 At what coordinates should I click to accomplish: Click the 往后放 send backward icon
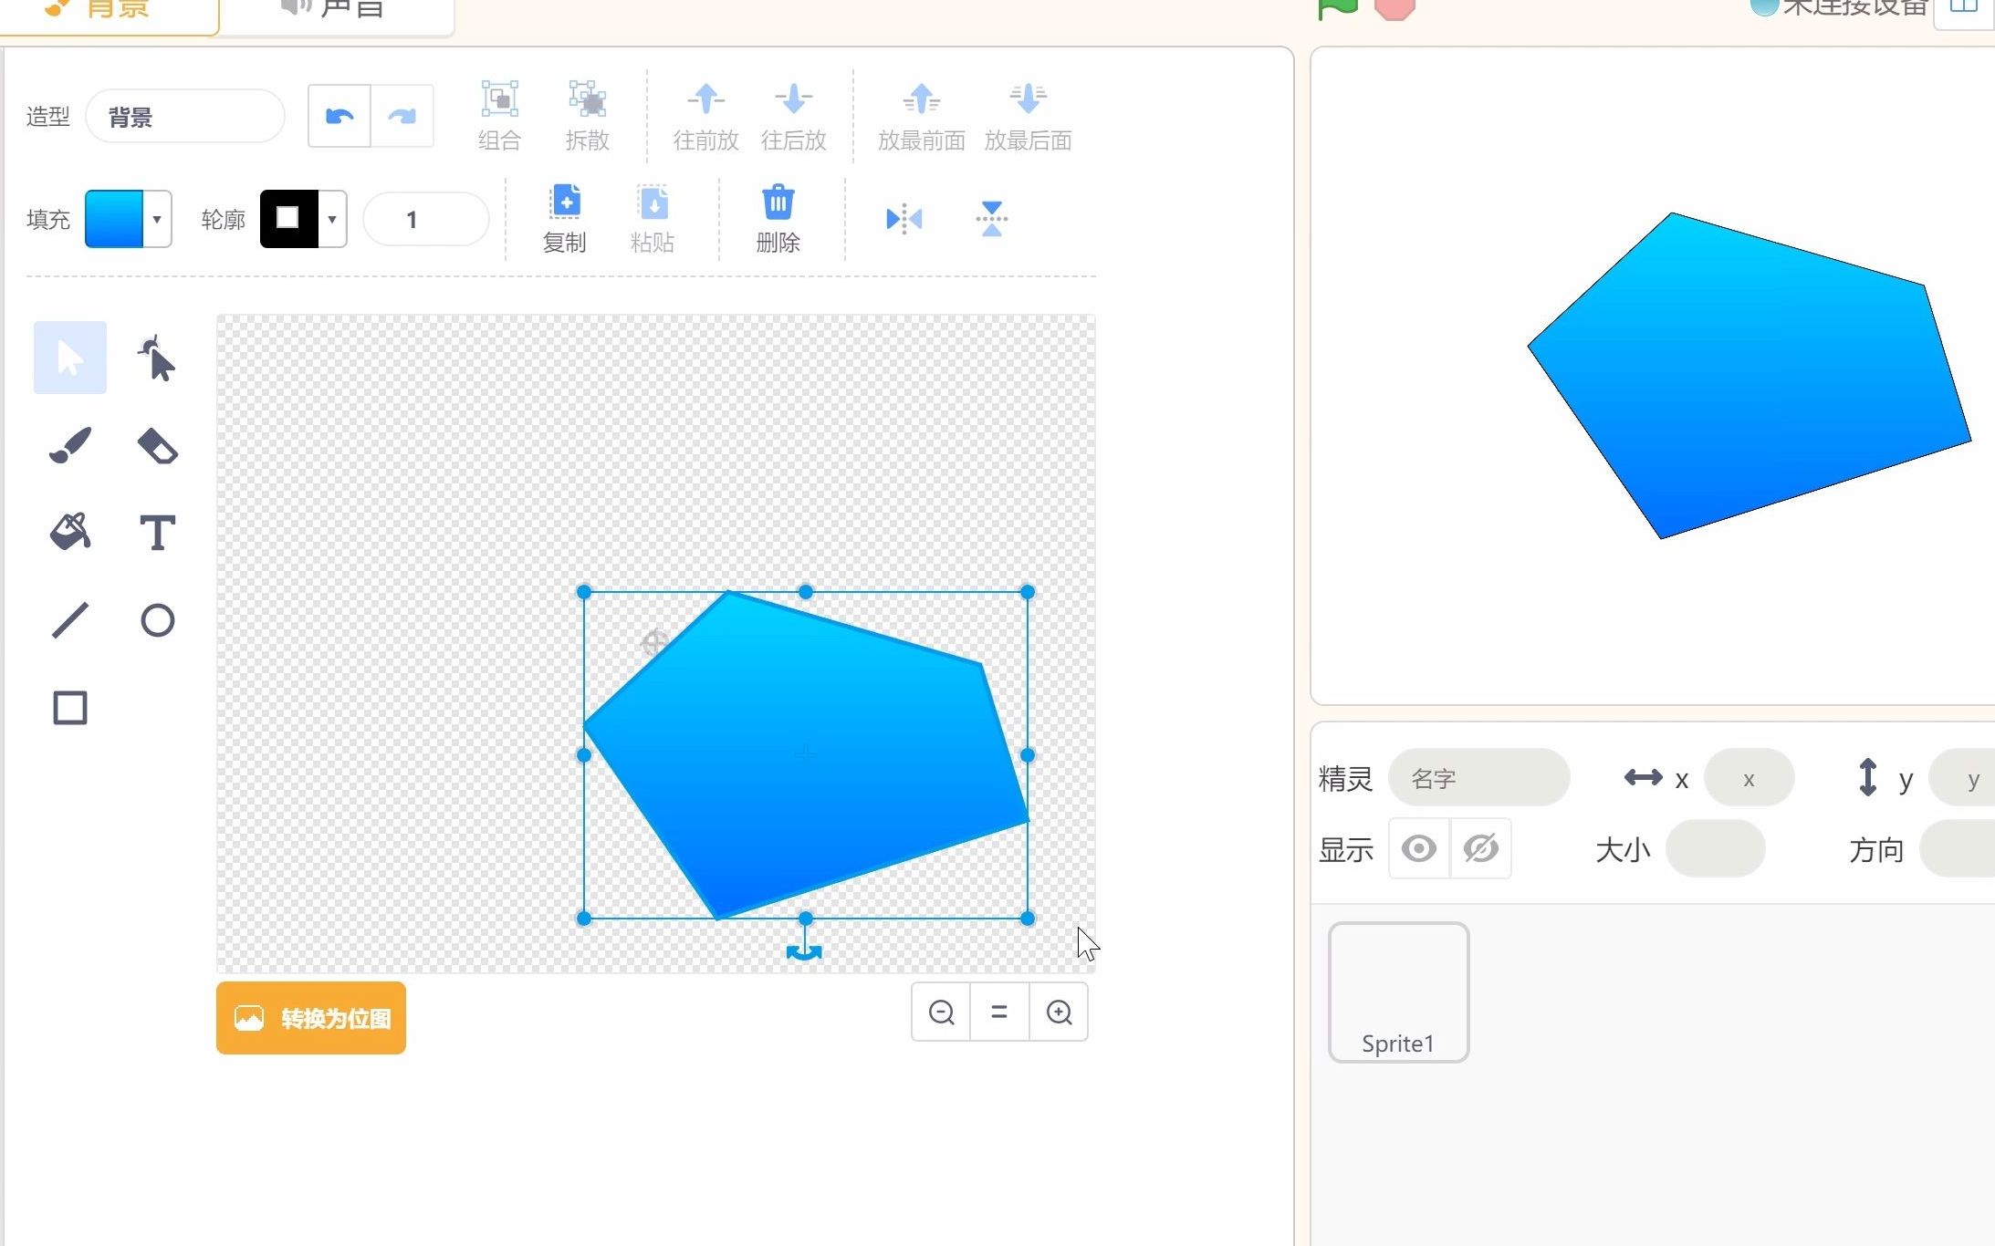pos(793,99)
